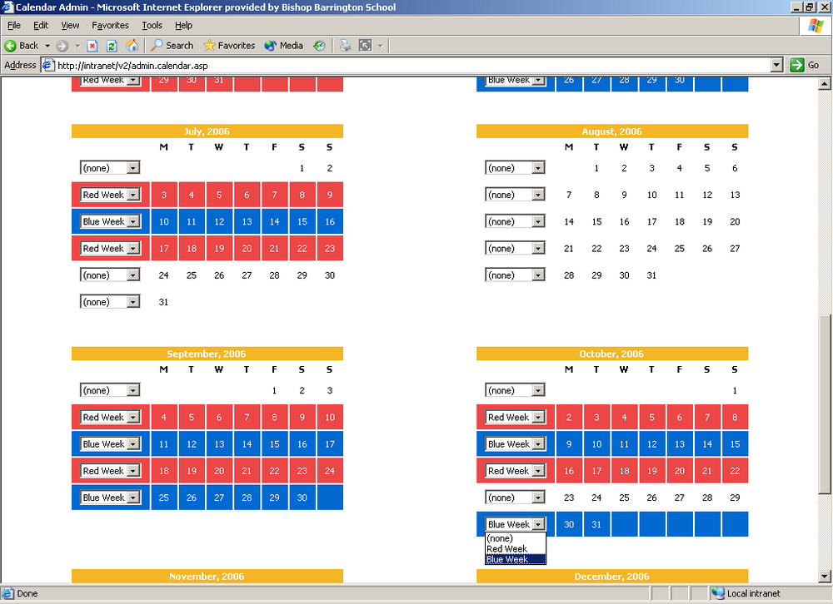Click the Done status text
This screenshot has width=833, height=604.
[27, 593]
